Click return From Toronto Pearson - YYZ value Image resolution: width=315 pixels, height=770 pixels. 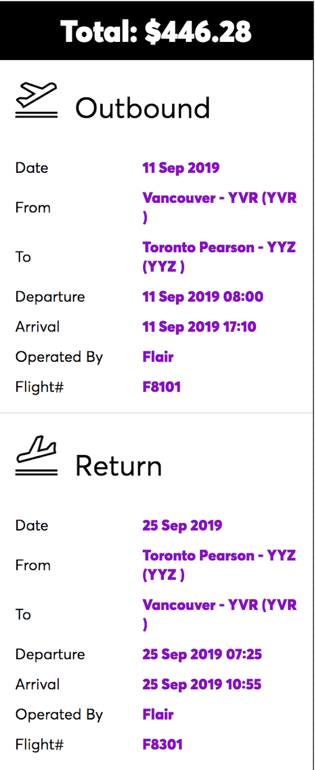(x=219, y=565)
